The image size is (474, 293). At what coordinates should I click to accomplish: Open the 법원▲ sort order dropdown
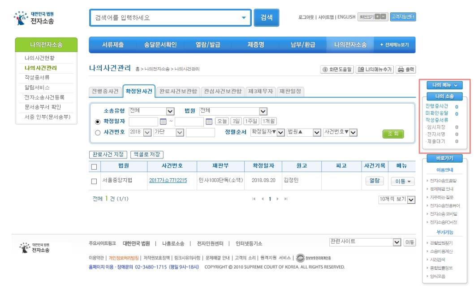304,132
